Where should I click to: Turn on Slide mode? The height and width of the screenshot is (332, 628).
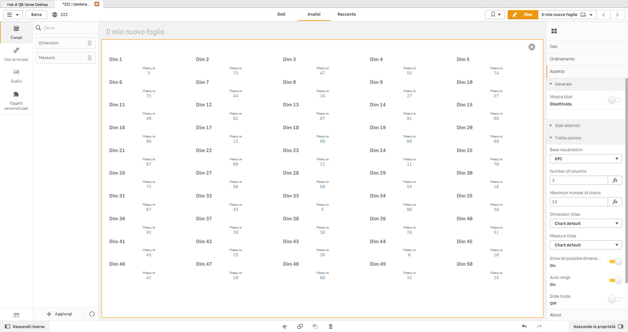(x=615, y=299)
